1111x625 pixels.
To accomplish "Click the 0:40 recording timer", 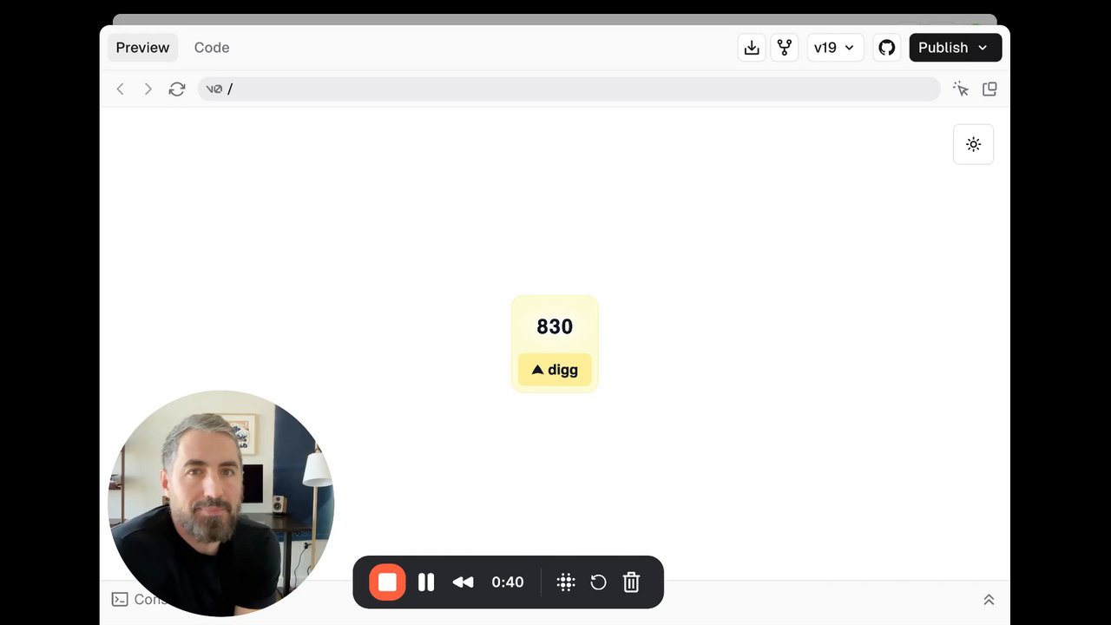I will [x=508, y=582].
